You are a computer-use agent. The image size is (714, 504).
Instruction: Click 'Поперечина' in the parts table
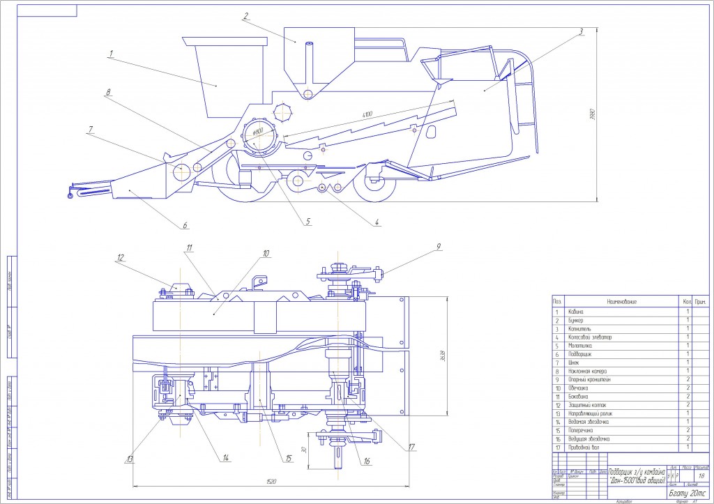581,431
